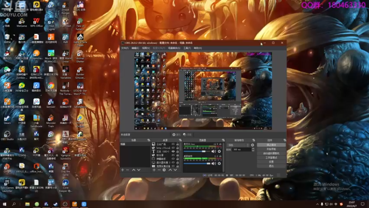Add a new source with plus icon

[x=154, y=170]
